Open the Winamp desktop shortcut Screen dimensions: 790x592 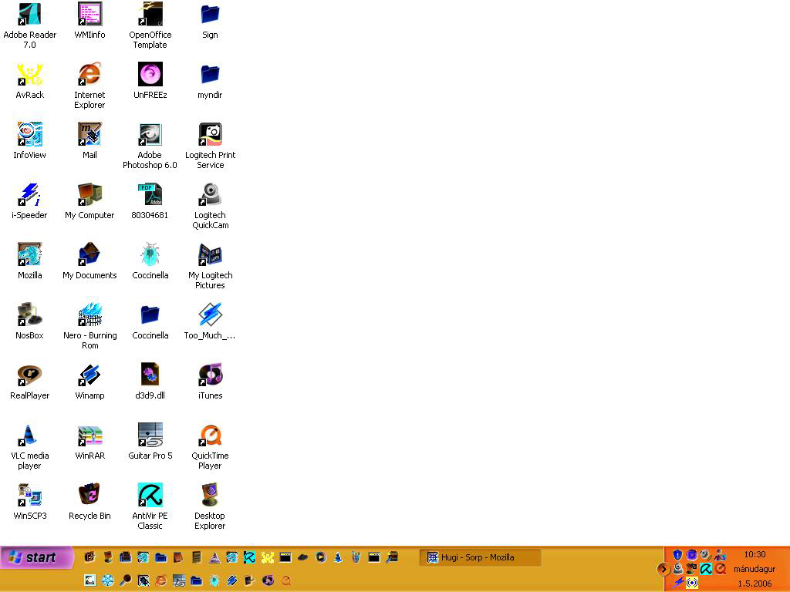click(89, 381)
